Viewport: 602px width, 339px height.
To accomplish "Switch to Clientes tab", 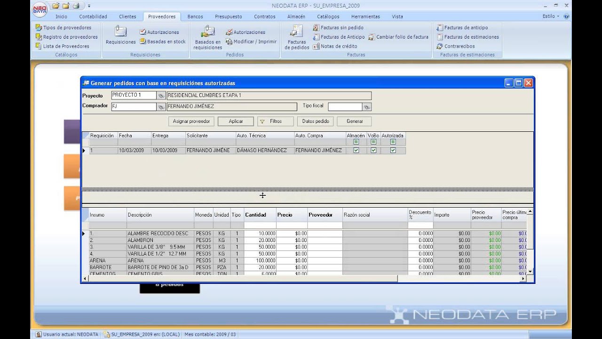I will tap(127, 16).
